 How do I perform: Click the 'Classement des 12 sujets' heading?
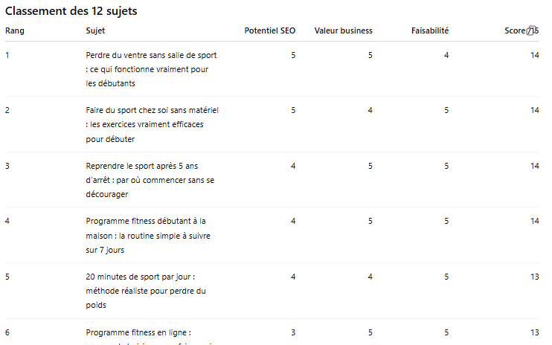71,11
